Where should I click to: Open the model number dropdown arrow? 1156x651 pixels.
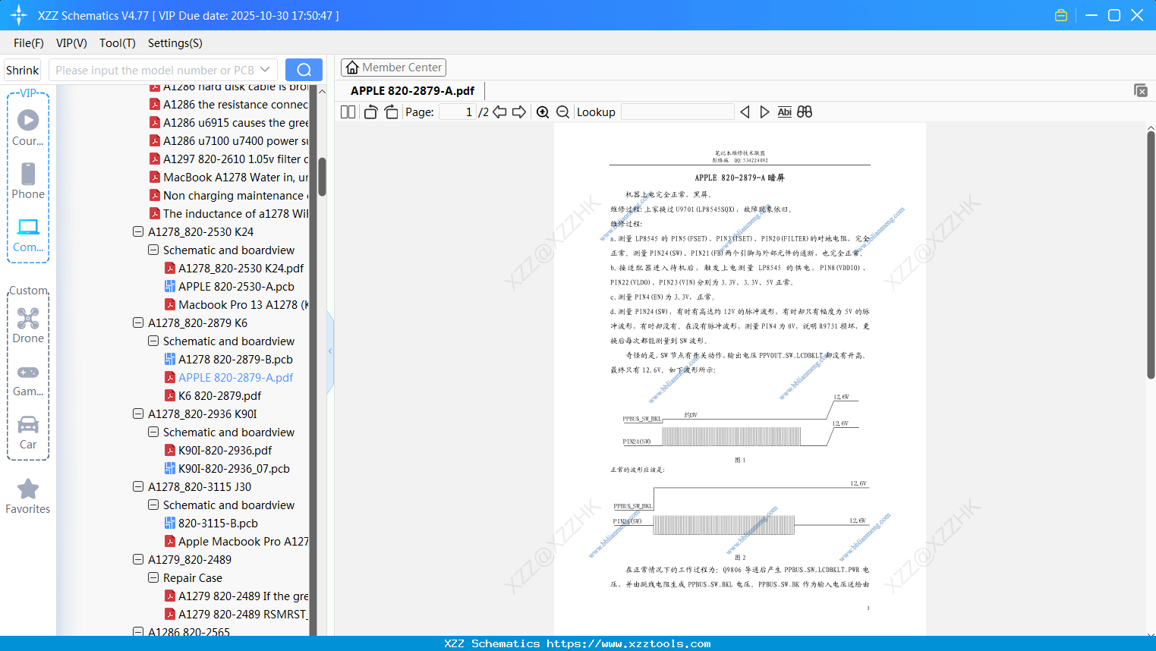(x=265, y=70)
